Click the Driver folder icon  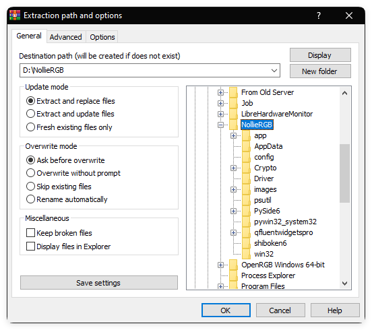point(246,178)
